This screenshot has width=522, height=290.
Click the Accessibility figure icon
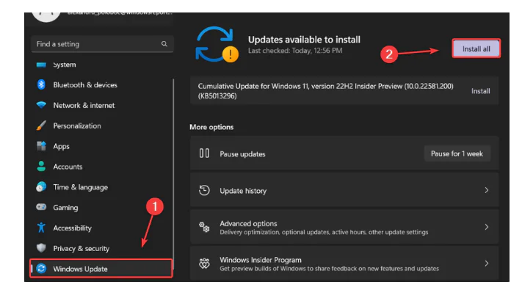pos(41,228)
